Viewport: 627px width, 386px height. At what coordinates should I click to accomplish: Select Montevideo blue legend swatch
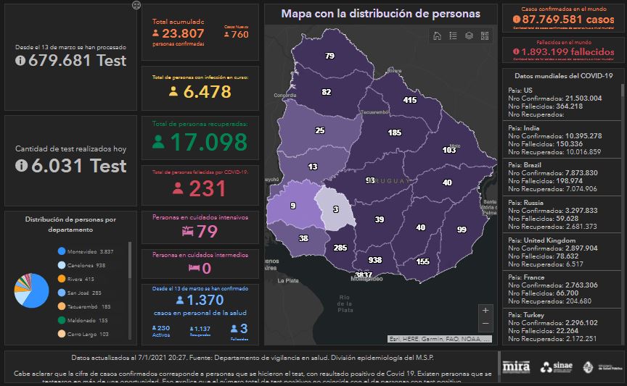[x=62, y=251]
